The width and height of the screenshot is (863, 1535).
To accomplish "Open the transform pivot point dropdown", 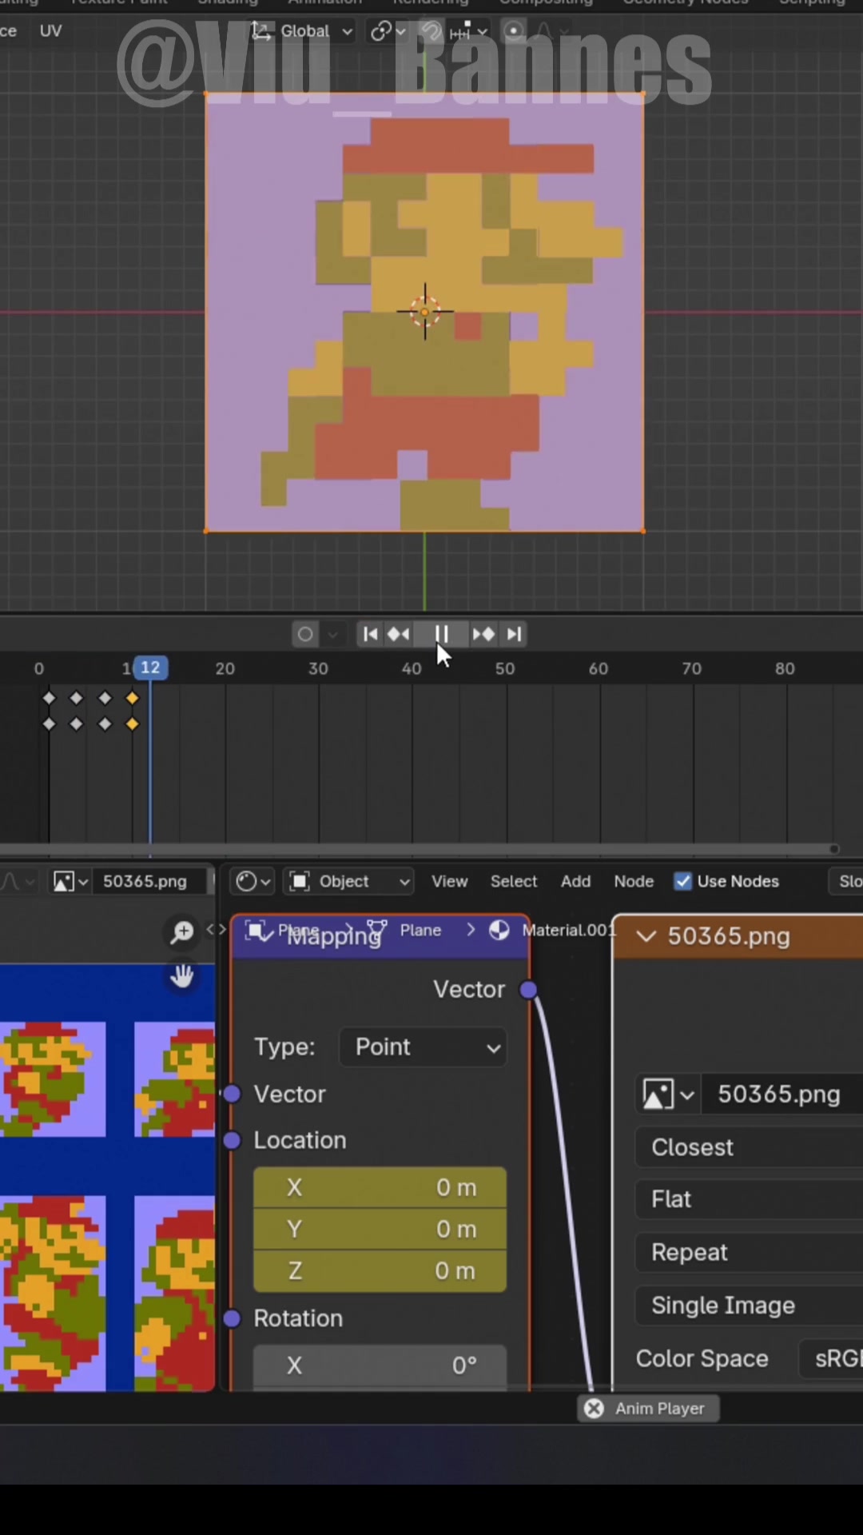I will 388,31.
